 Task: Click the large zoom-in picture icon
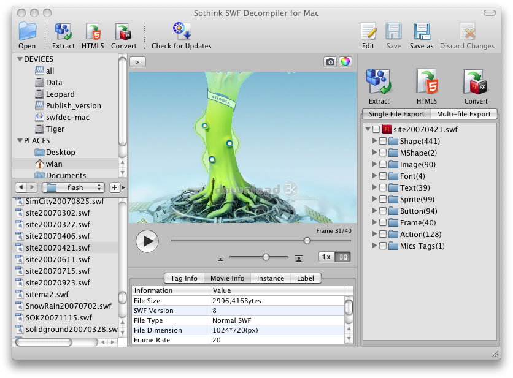click(299, 259)
